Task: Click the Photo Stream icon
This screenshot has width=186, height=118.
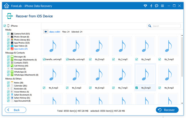Action: [12, 37]
